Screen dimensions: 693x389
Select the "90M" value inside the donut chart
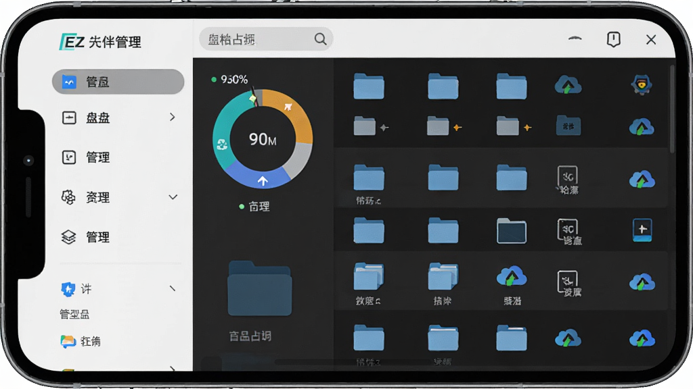coord(263,139)
